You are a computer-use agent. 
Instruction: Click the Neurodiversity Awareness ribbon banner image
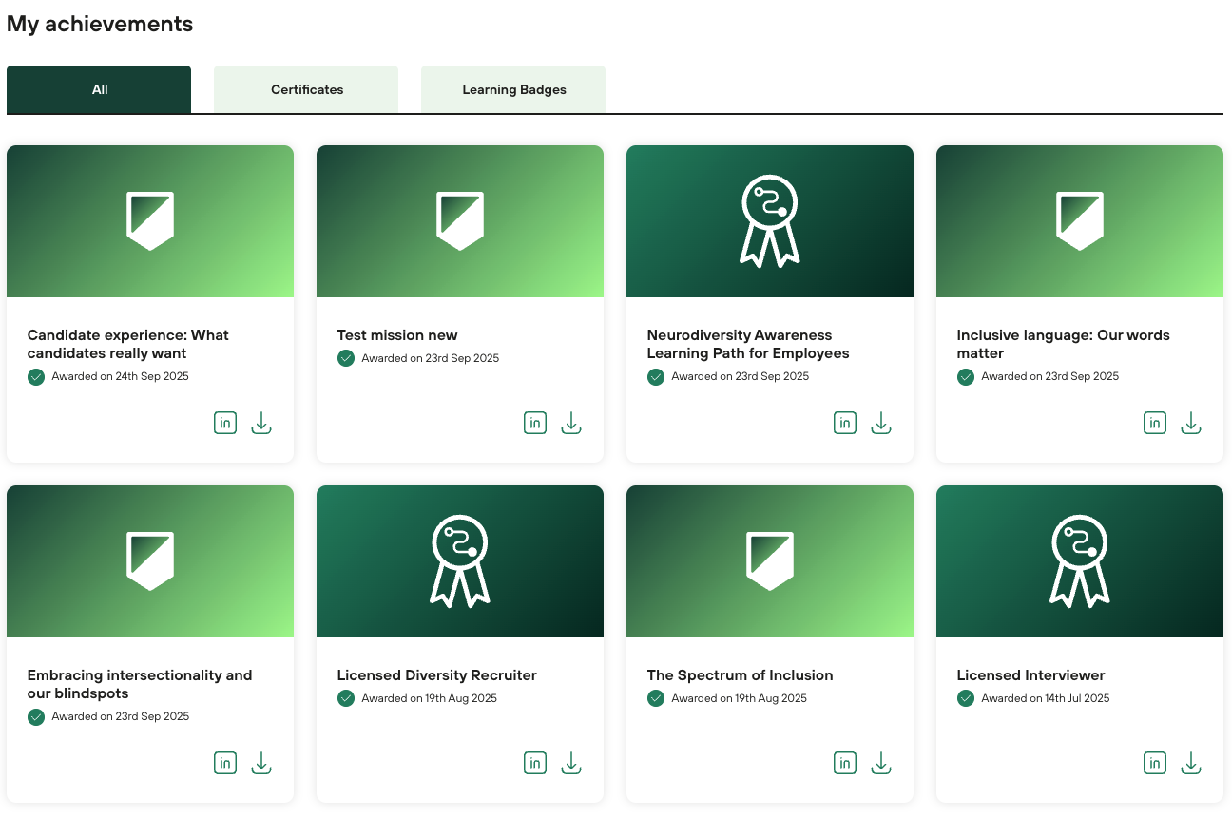pos(769,221)
